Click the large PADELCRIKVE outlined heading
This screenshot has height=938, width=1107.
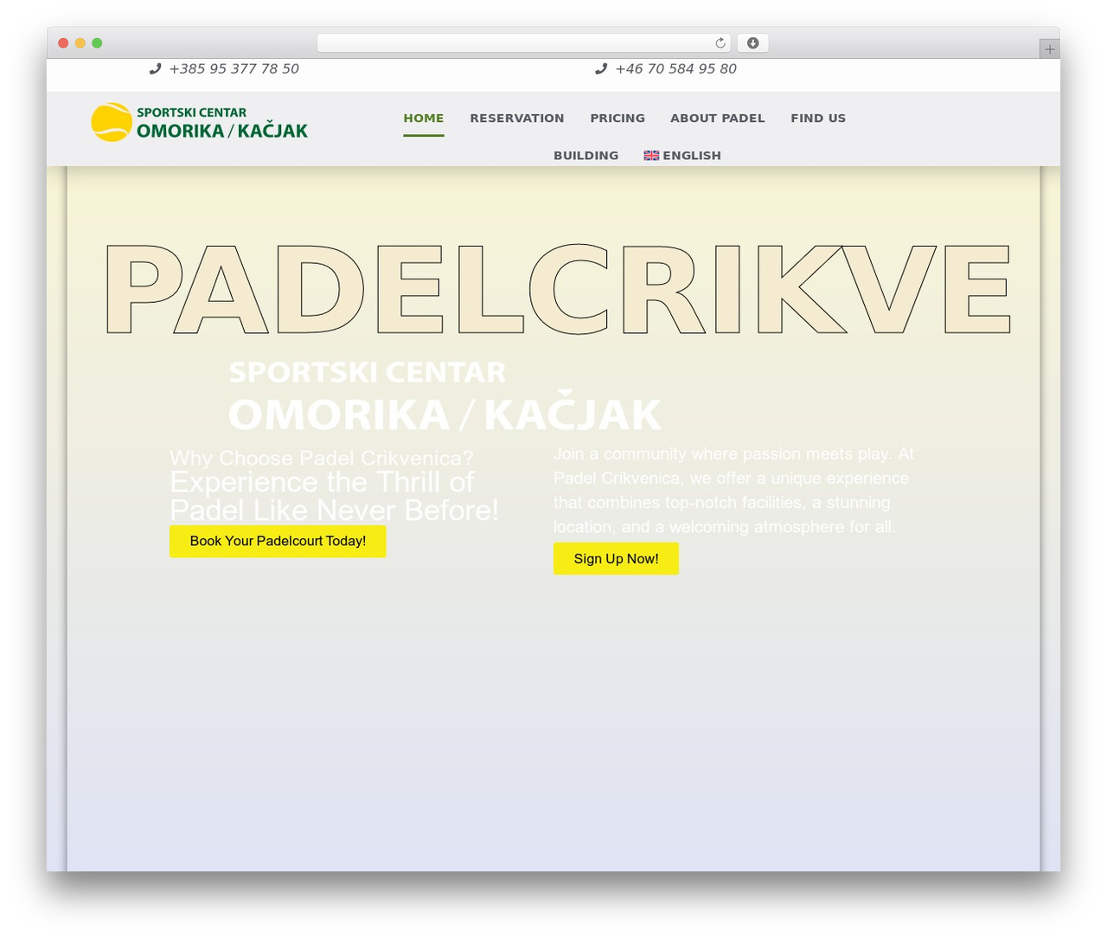coord(558,288)
